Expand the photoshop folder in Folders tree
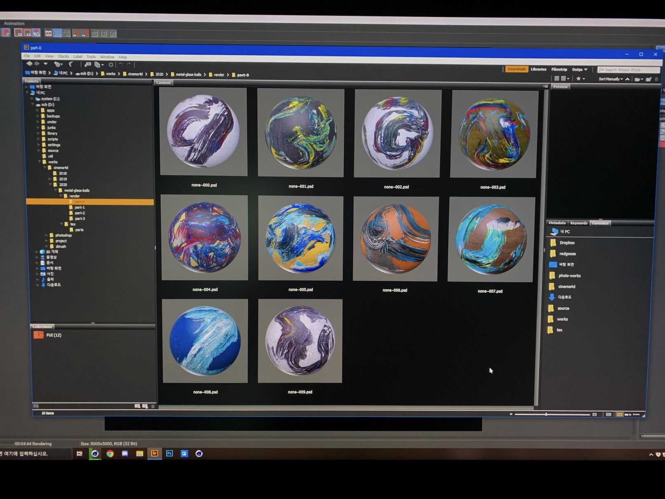Image resolution: width=665 pixels, height=499 pixels. 46,235
